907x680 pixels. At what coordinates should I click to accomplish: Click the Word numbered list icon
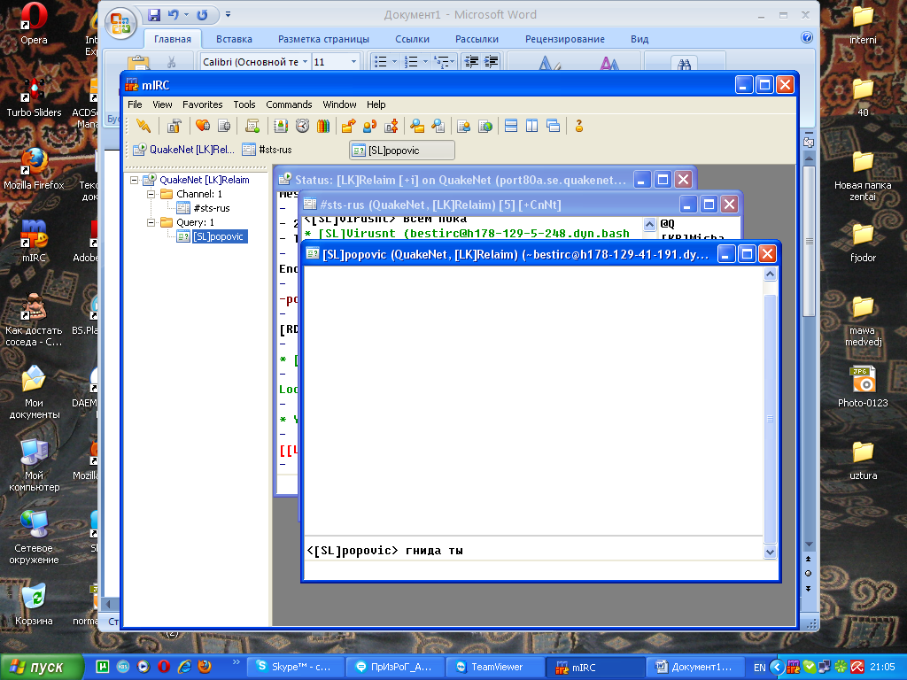click(x=411, y=61)
